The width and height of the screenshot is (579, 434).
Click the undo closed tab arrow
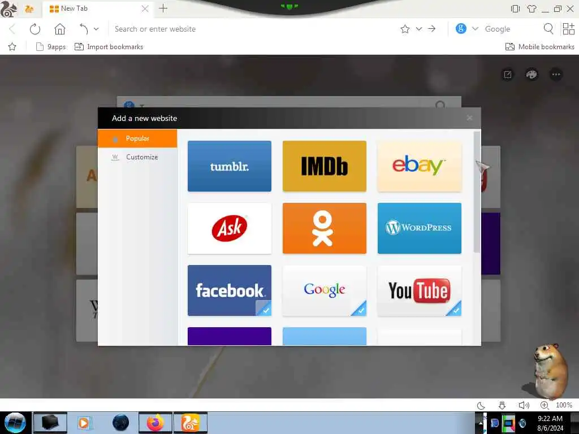point(84,29)
